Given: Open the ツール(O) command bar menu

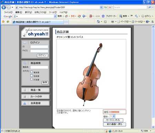Looking at the screenshot, I should point(138,22).
